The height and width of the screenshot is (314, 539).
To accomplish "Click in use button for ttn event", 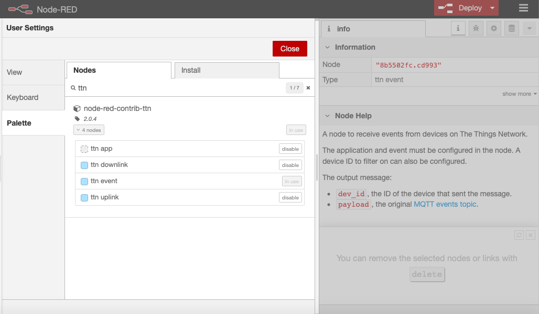I will coord(292,181).
